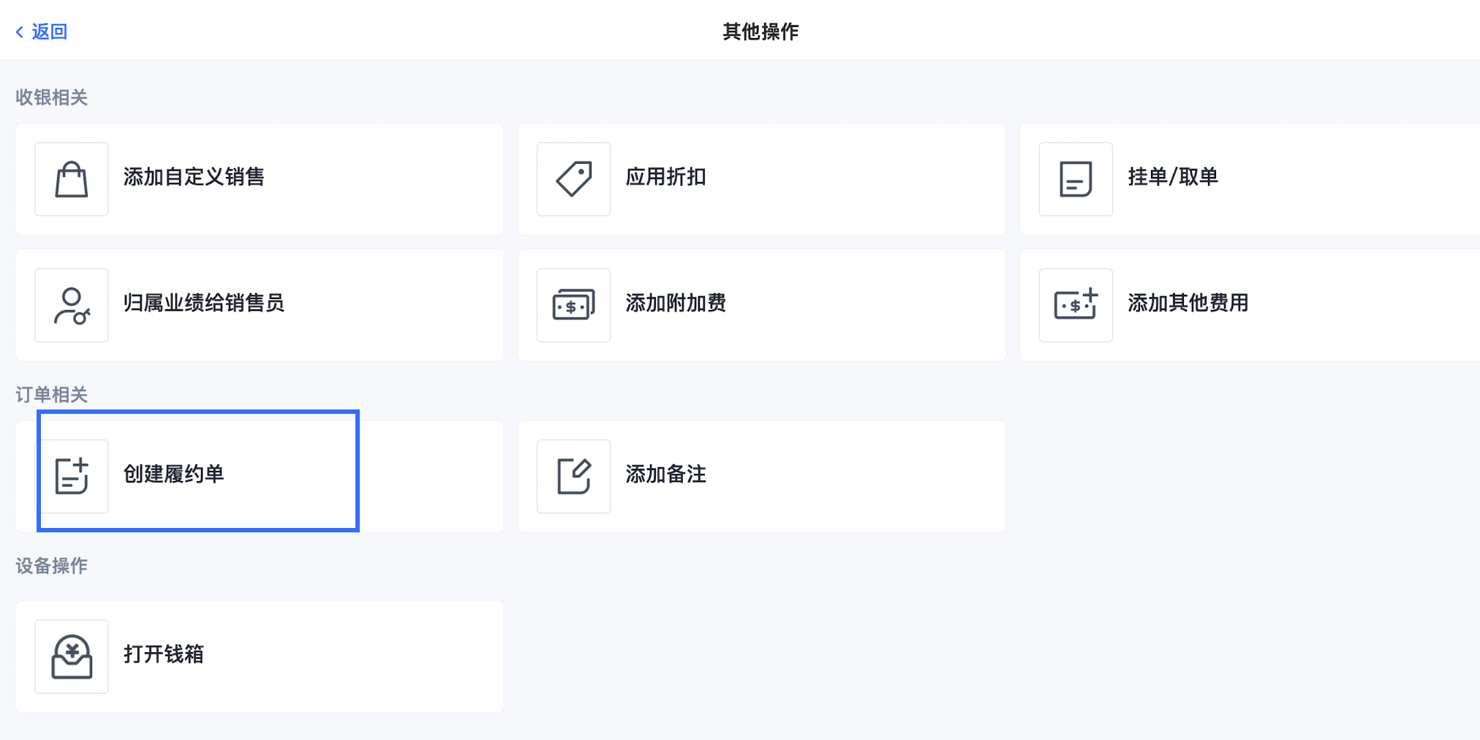
Task: Click the 添加附加费 banknote icon
Action: point(574,305)
